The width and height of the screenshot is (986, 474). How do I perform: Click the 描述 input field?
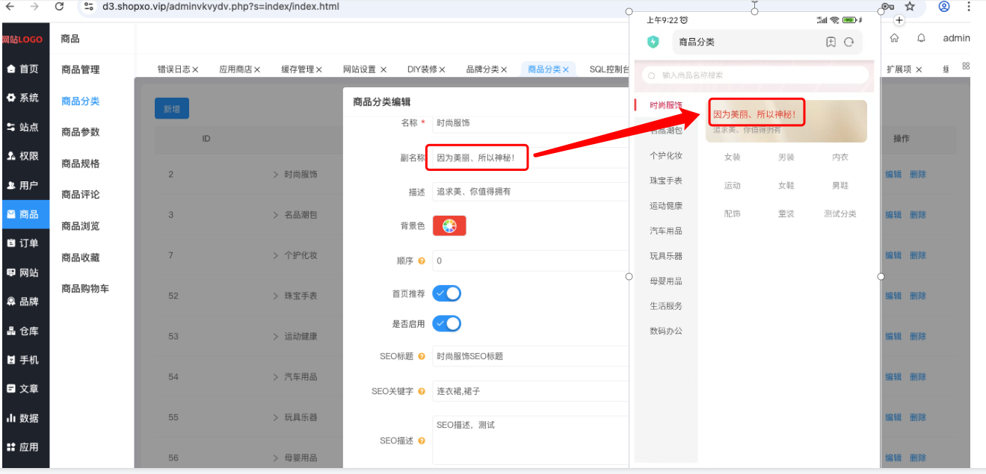point(530,192)
